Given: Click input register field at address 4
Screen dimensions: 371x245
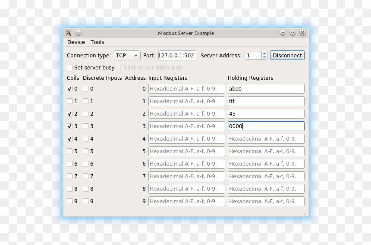Looking at the screenshot, I should 187,139.
